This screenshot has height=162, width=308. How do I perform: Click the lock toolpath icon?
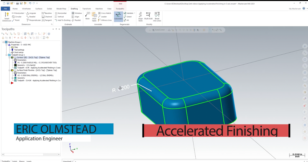3,38
